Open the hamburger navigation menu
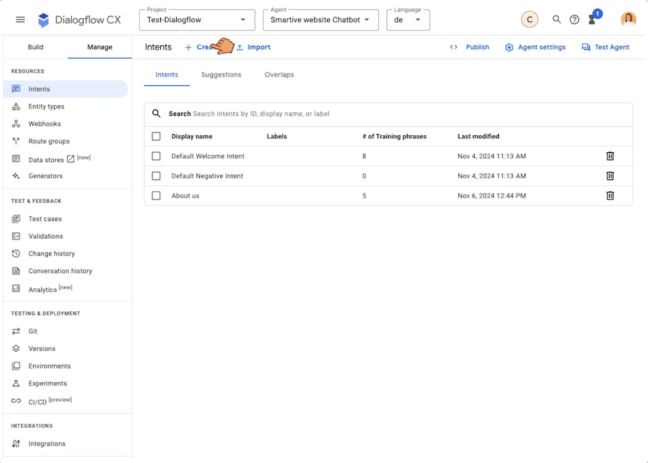 20,19
